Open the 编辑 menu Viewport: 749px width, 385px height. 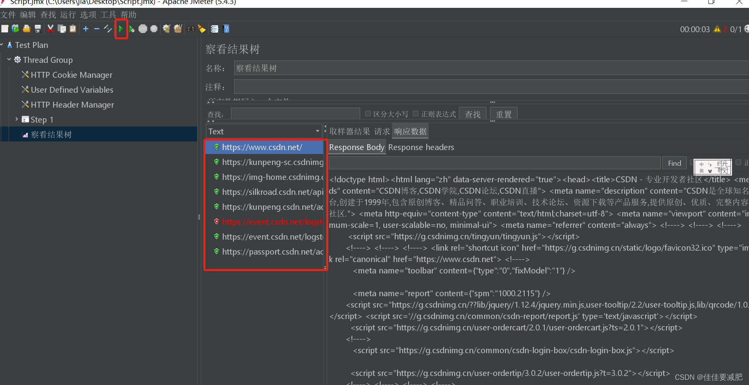[x=28, y=15]
